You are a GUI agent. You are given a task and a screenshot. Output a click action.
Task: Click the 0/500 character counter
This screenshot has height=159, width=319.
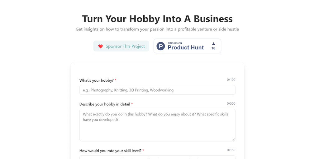click(231, 104)
